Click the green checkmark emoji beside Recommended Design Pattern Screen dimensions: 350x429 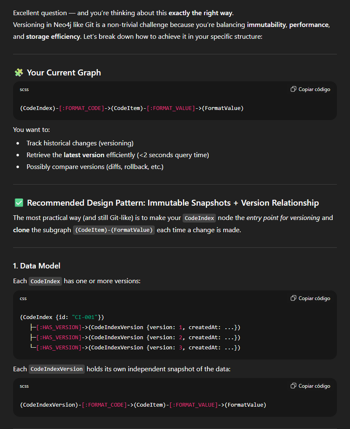click(x=19, y=203)
